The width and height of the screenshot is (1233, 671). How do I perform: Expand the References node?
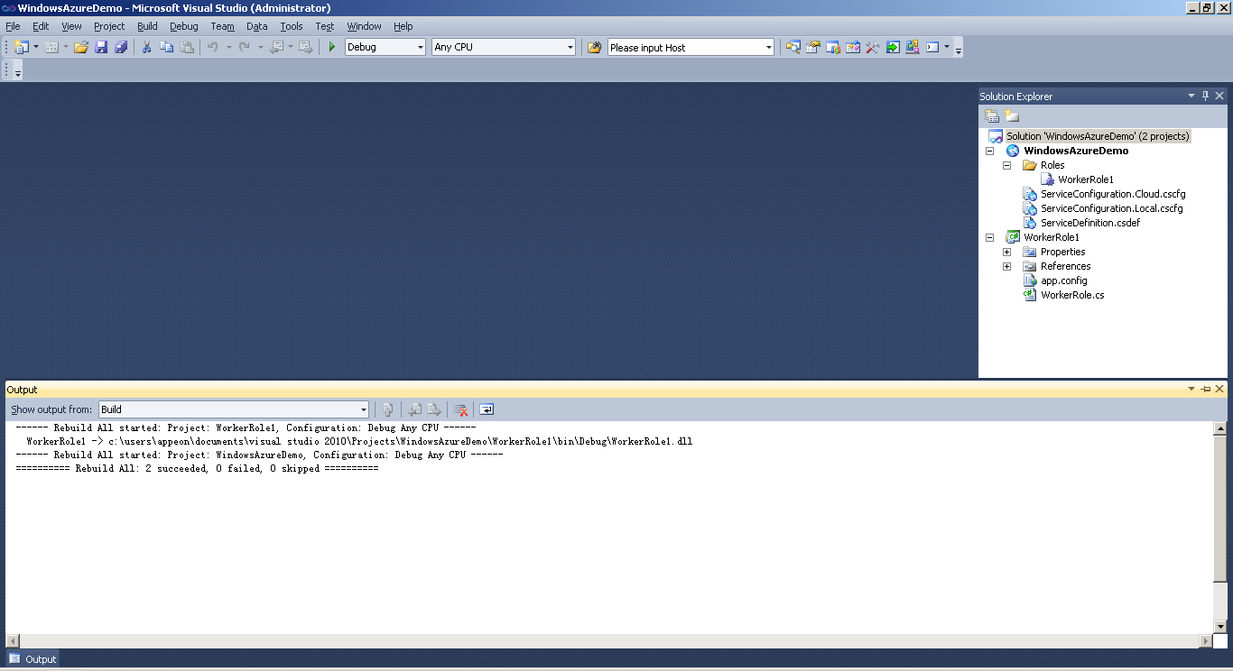coord(1007,266)
